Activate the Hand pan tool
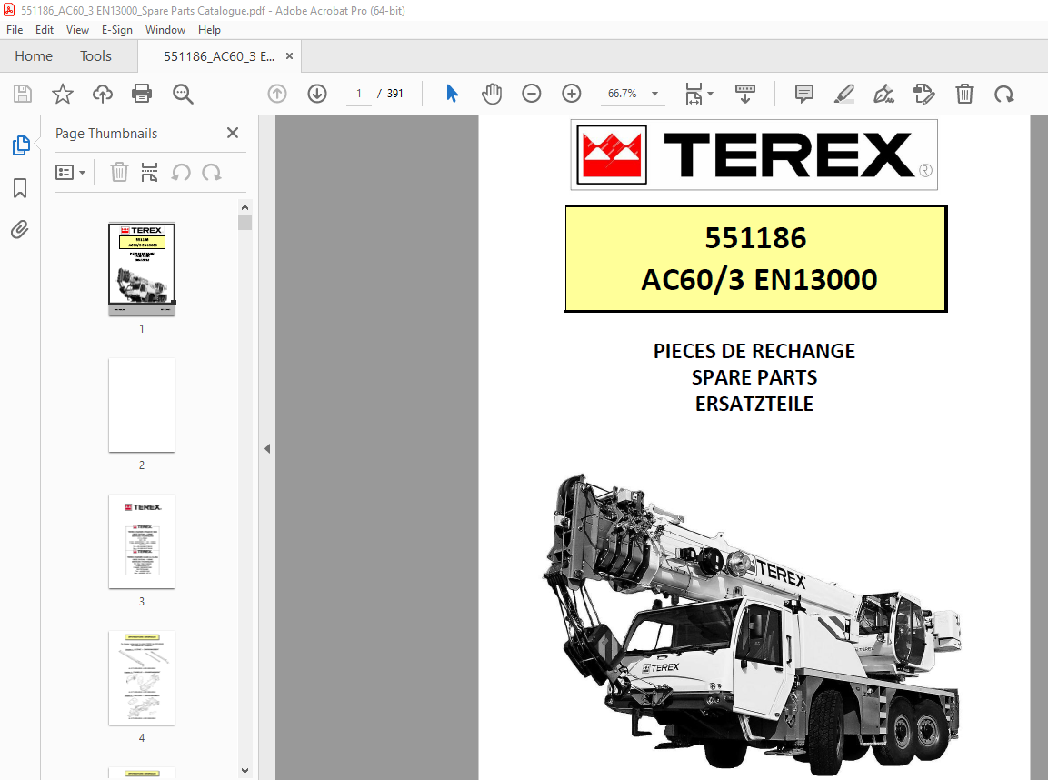1048x780 pixels. [x=492, y=94]
